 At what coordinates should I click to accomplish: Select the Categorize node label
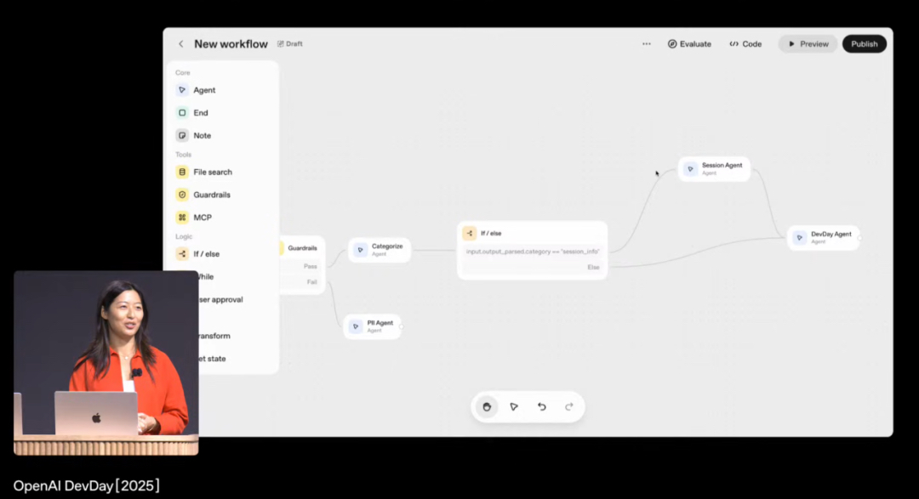pyautogui.click(x=387, y=246)
